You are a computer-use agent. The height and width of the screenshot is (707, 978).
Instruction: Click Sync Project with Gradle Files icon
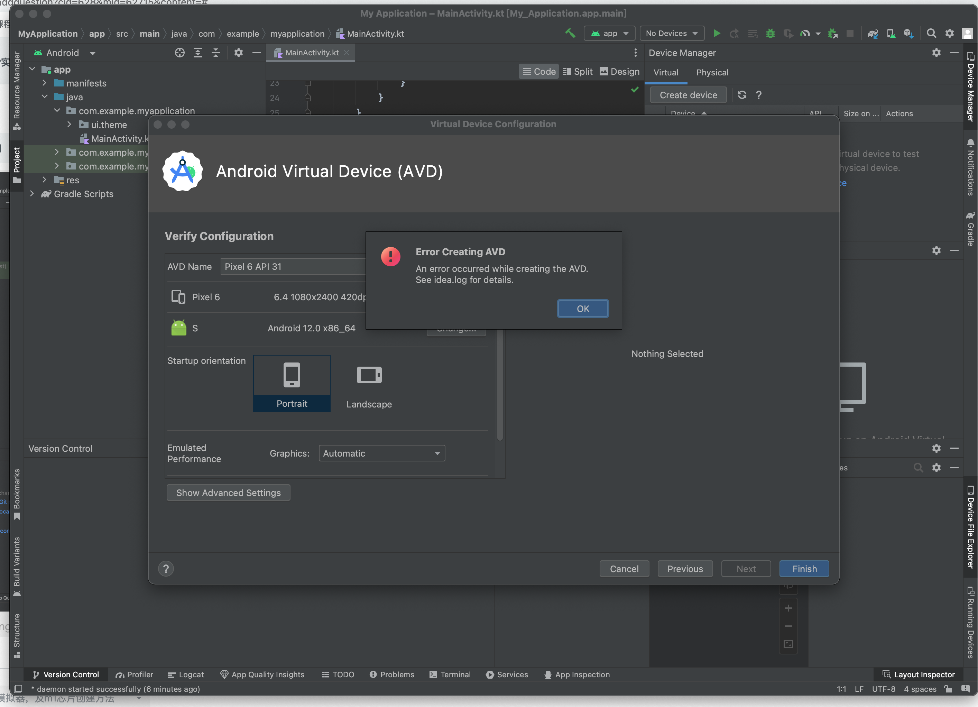click(873, 33)
